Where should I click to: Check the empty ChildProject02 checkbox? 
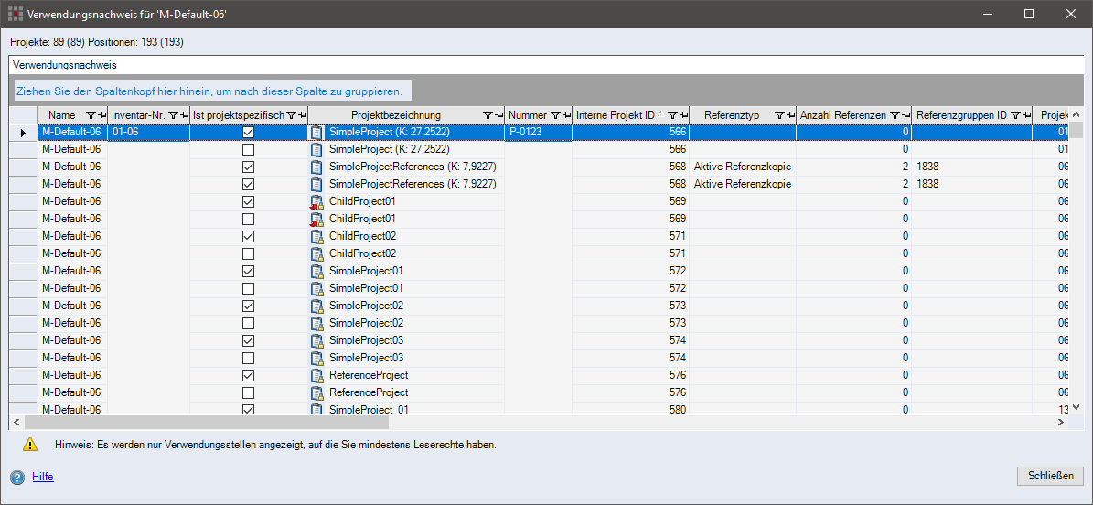[x=248, y=254]
